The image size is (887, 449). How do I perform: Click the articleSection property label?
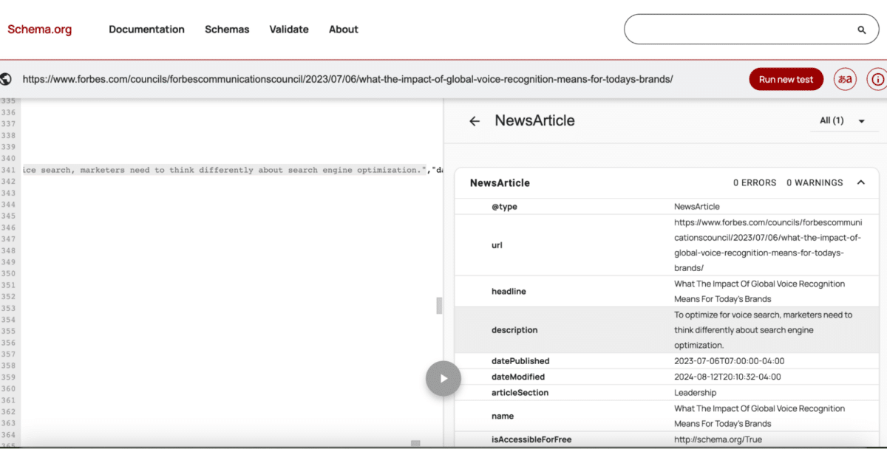coord(520,393)
